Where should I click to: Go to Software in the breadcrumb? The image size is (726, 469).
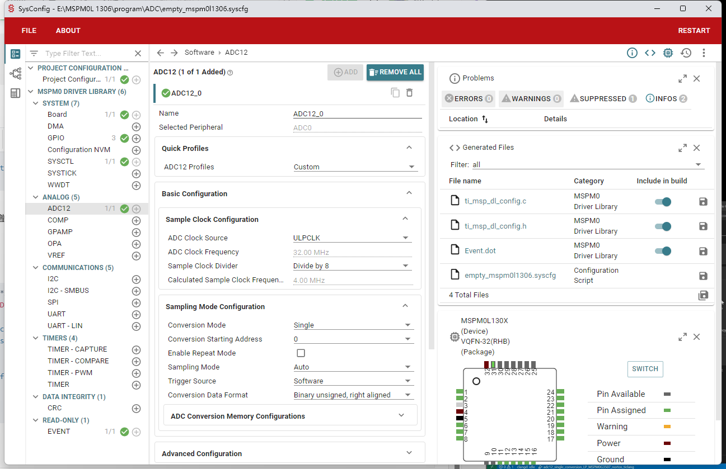(199, 53)
